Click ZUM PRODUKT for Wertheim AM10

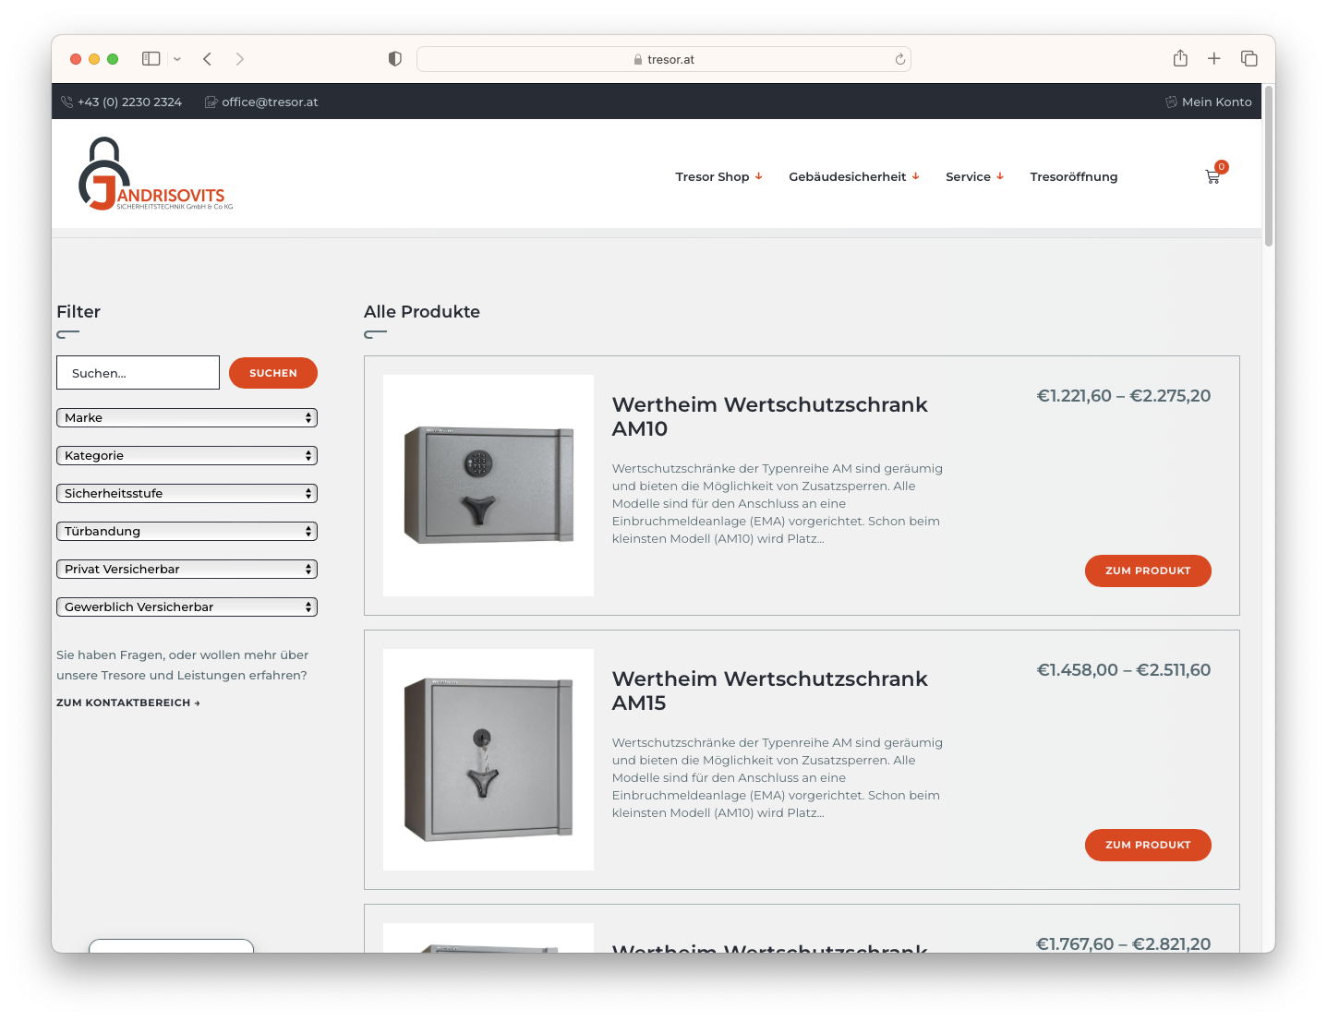click(x=1148, y=571)
